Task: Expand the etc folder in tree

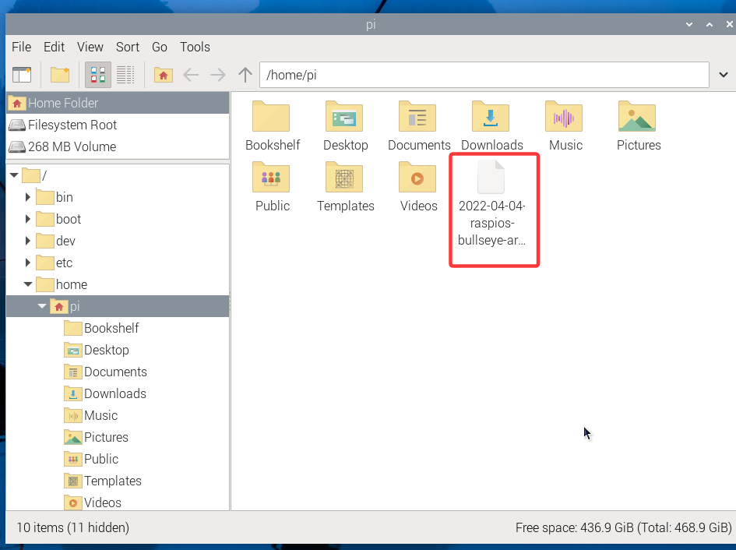Action: coord(28,263)
